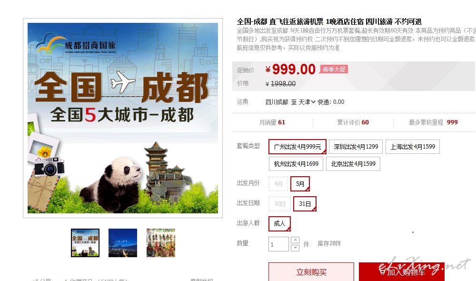Viewport: 476px width, 281px height.
Task: Choose the 上海出发4月1599 package
Action: (x=413, y=147)
